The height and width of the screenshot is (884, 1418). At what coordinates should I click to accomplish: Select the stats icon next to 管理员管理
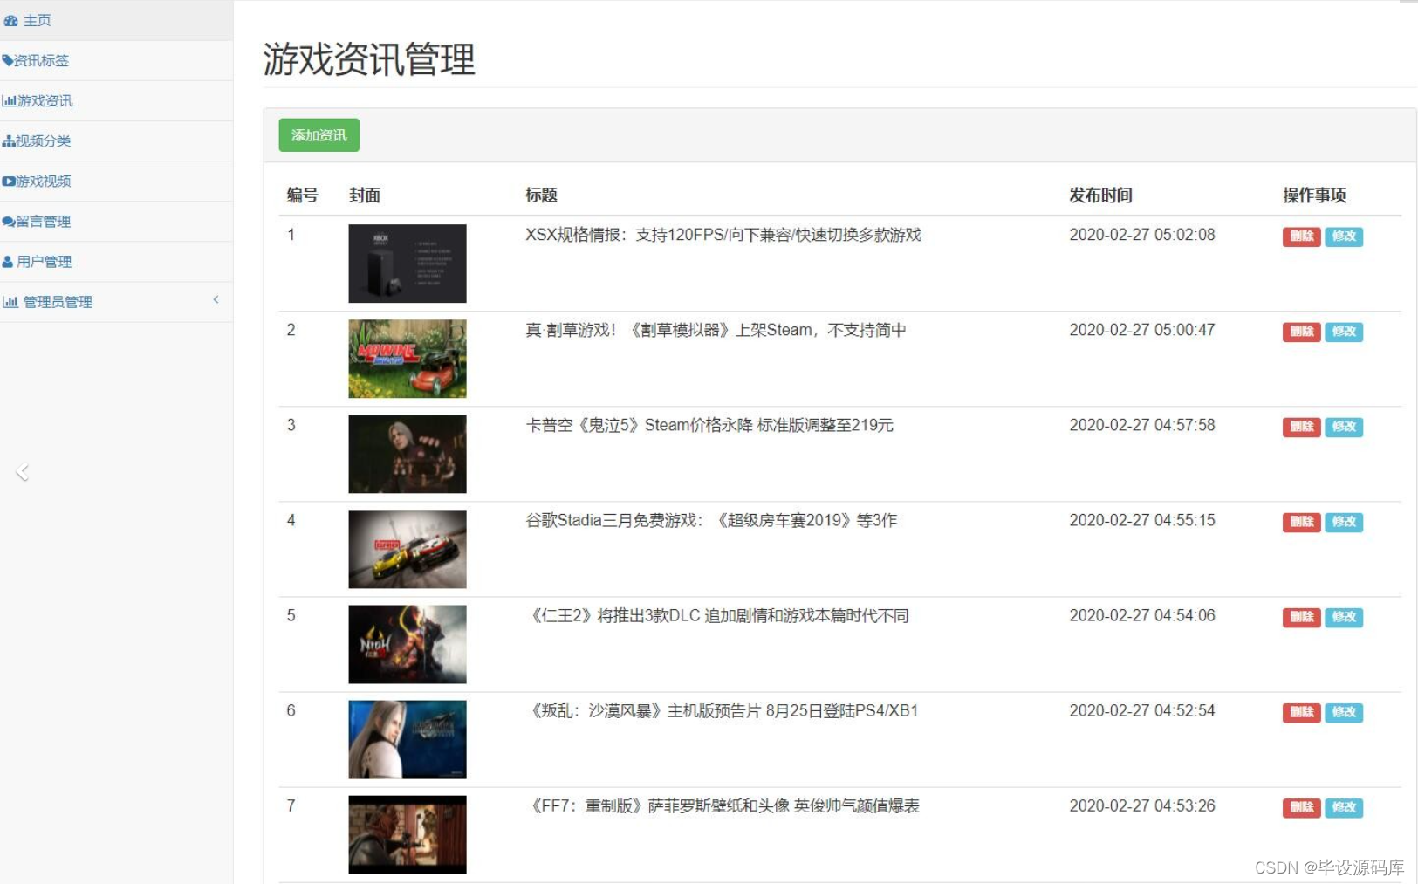pos(11,301)
